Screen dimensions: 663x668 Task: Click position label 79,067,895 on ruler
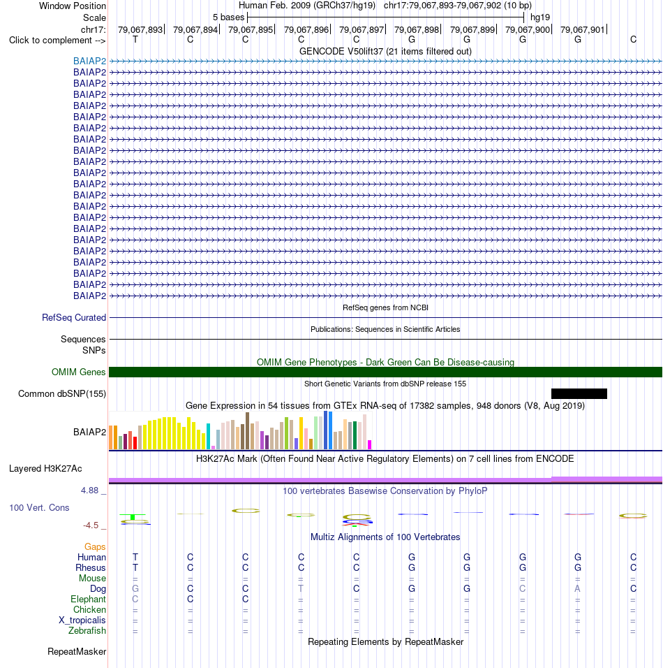[x=251, y=30]
